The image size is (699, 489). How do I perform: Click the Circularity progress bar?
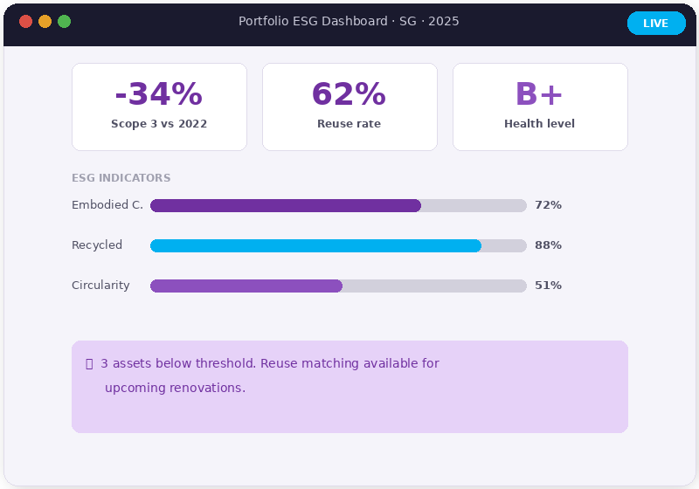(338, 286)
